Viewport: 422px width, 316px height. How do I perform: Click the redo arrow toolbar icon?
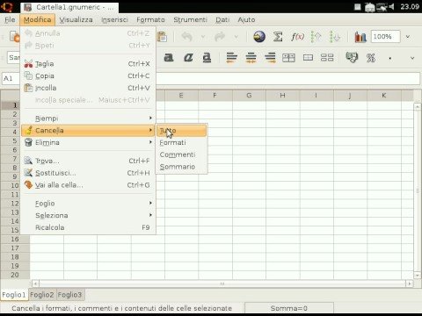tap(220, 37)
